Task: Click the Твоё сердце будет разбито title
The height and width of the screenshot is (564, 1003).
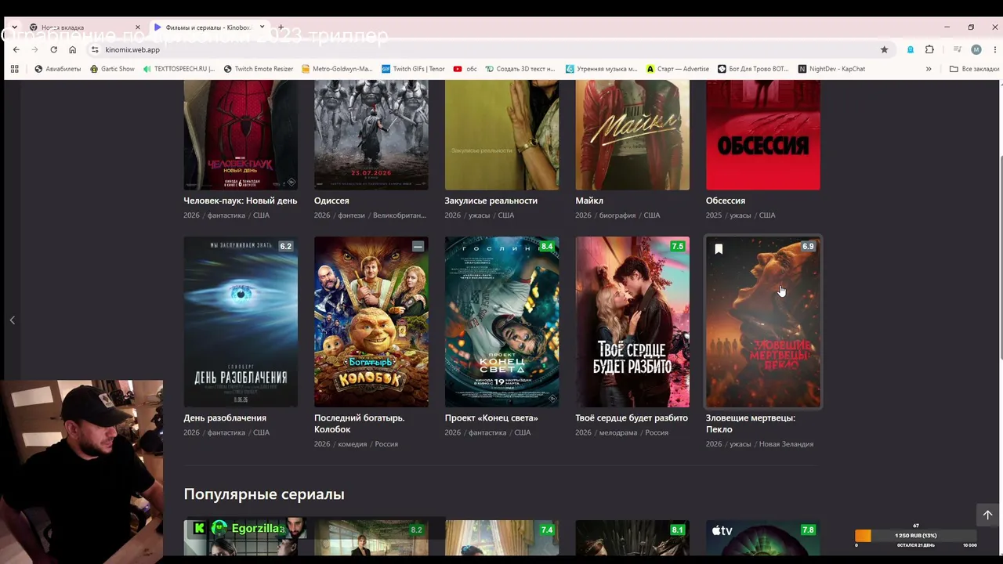Action: point(632,418)
